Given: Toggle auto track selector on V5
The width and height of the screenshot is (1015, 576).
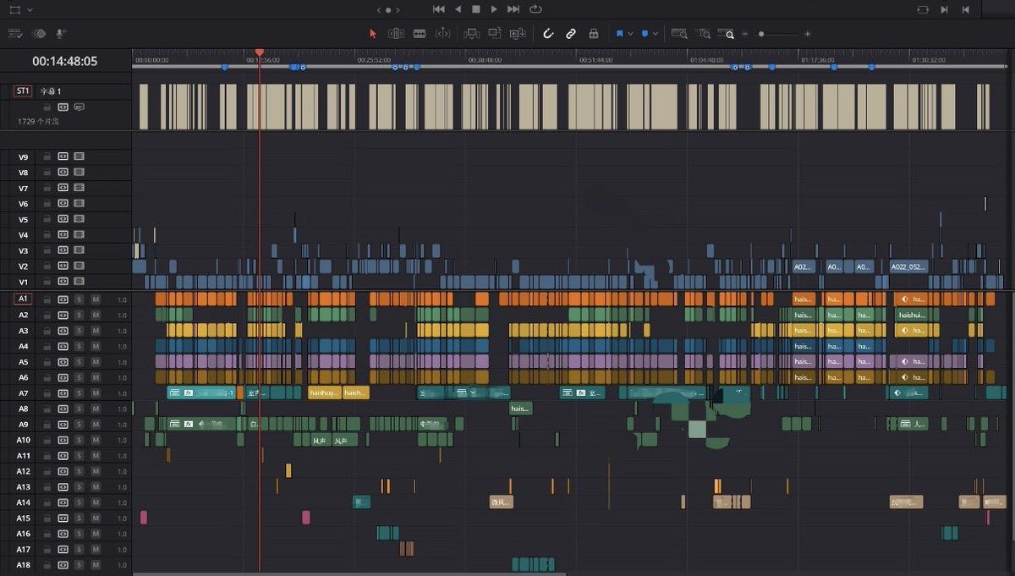Looking at the screenshot, I should [x=63, y=219].
